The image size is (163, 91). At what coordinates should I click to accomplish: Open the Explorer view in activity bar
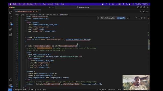click(x=11, y=12)
